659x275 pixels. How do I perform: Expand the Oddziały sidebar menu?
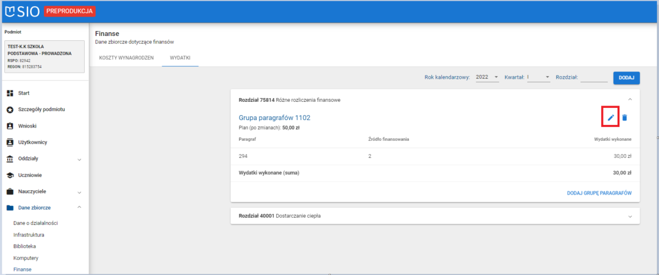79,159
